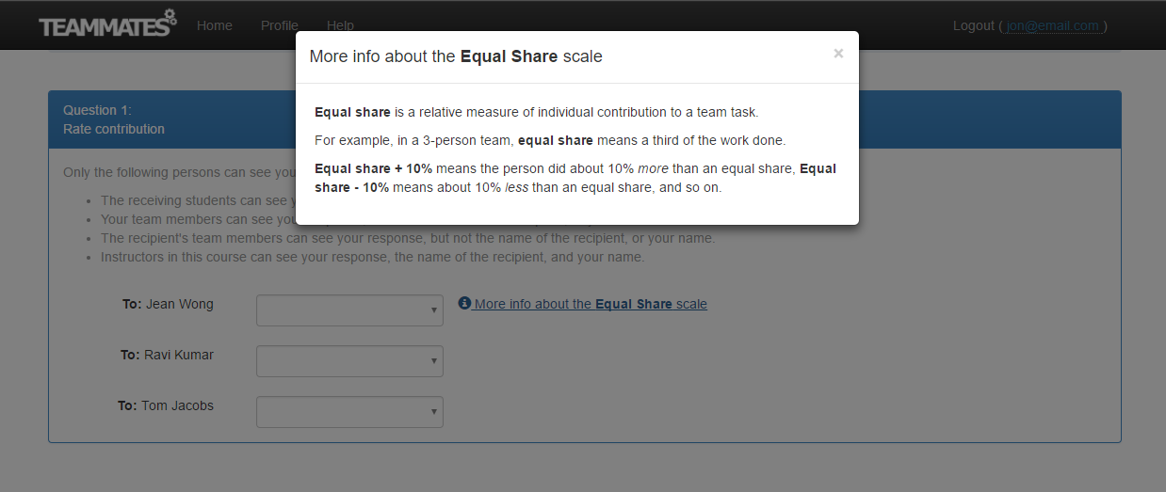
Task: Open the Help page
Action: coord(340,25)
